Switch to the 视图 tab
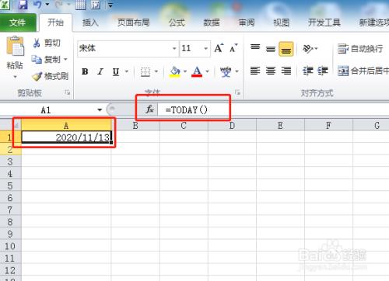Viewport: 389px width, 281px height. click(x=282, y=23)
